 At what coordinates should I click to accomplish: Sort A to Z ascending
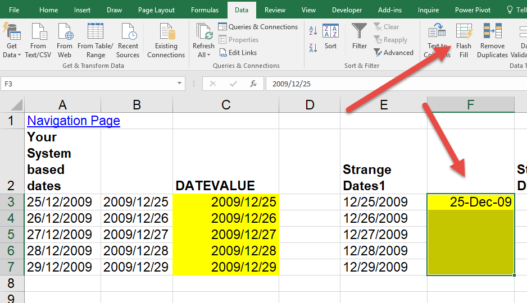click(313, 30)
